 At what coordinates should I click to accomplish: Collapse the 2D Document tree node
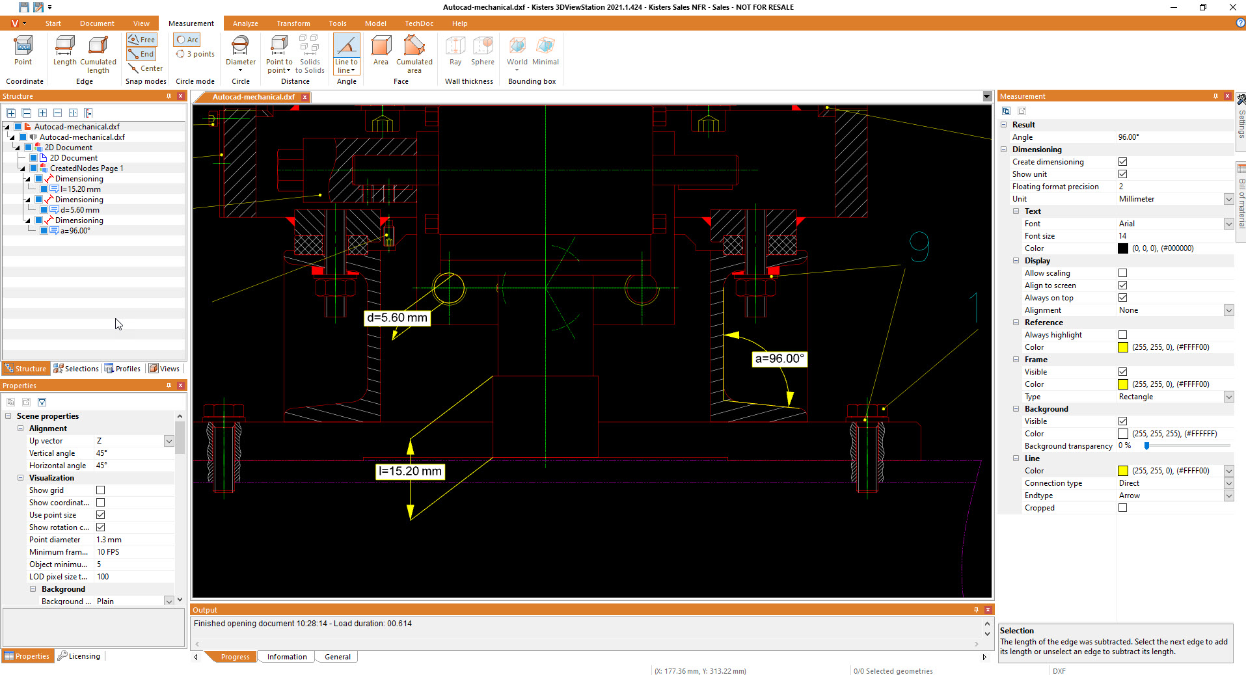tap(18, 148)
